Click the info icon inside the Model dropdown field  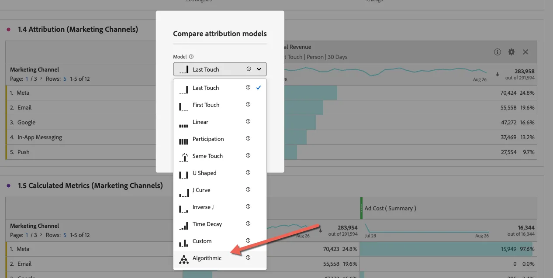tap(249, 69)
